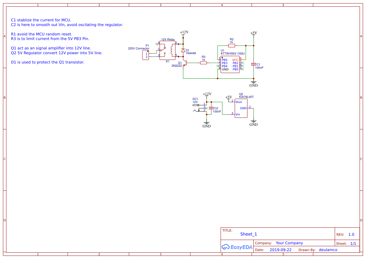
Task: Select the P1 220V connector symbol
Action: pos(145,55)
